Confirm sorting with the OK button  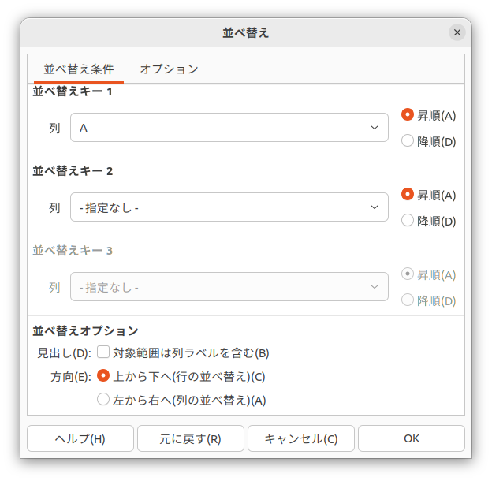[x=411, y=438]
